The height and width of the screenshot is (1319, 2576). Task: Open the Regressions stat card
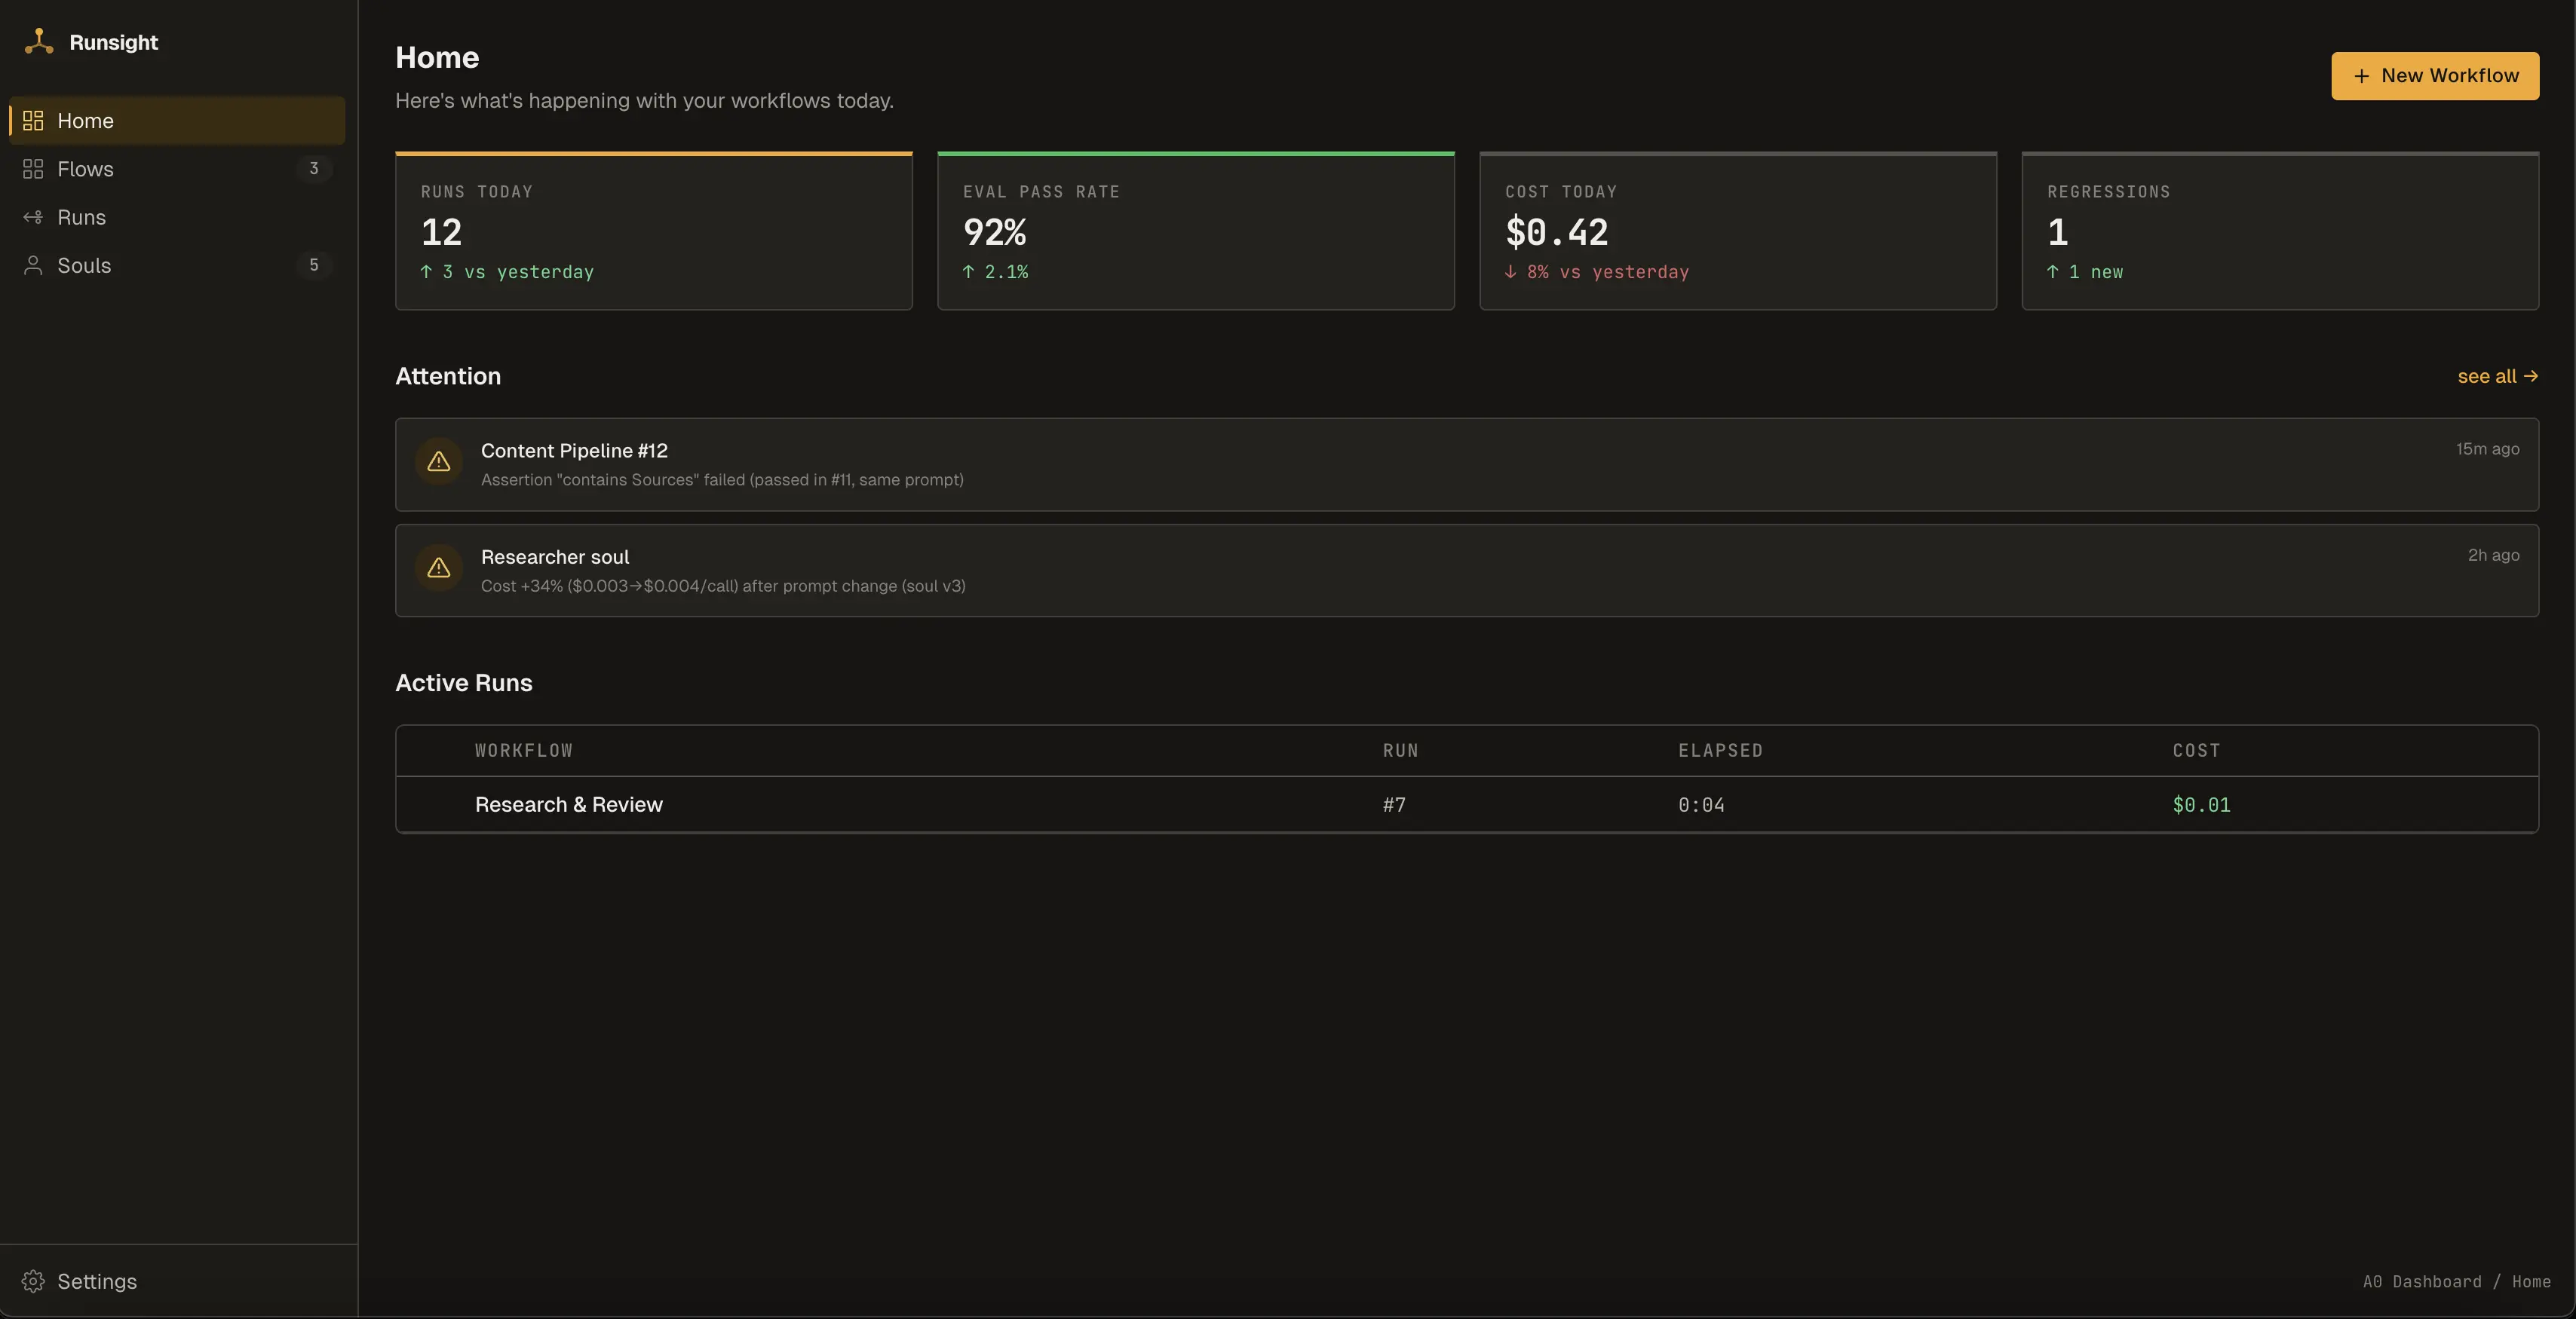(x=2279, y=231)
